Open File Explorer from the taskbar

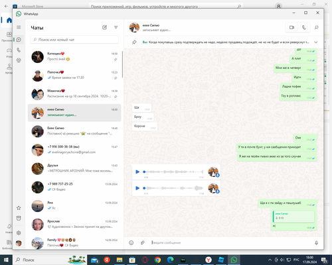(120, 260)
